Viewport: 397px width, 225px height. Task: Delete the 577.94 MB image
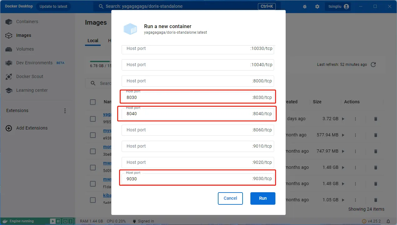376,135
